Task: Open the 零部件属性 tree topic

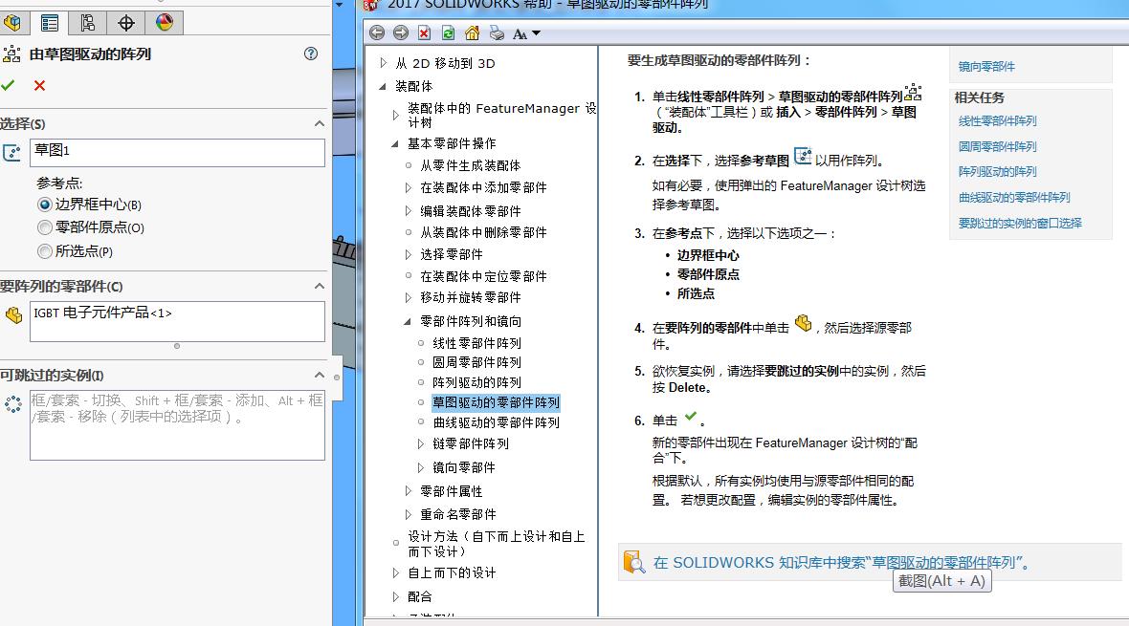Action: coord(452,491)
